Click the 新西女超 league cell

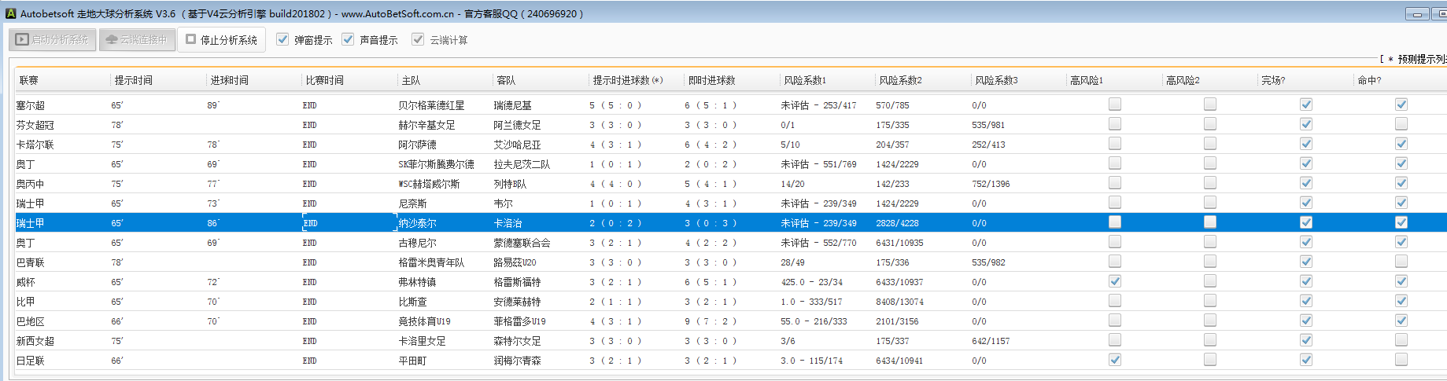click(x=35, y=341)
